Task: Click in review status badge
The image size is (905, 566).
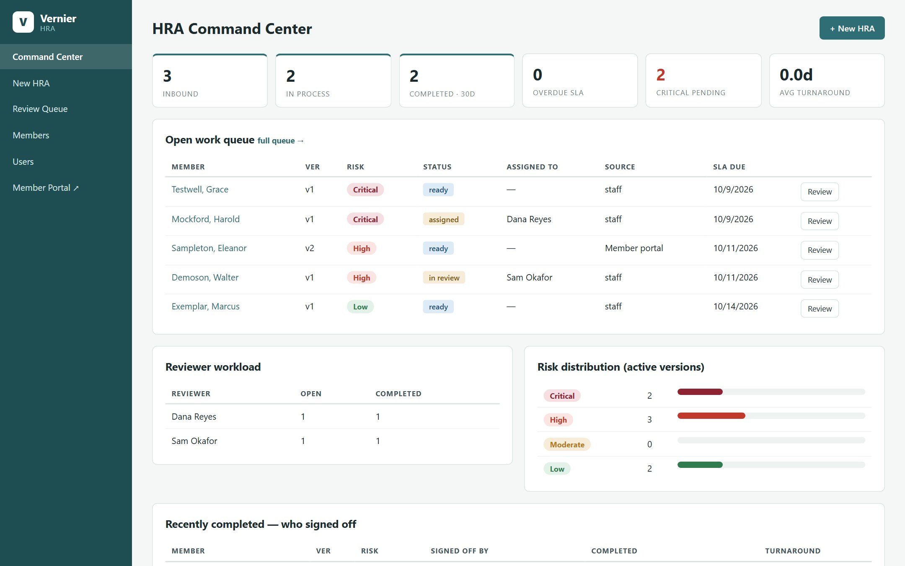Action: click(444, 278)
